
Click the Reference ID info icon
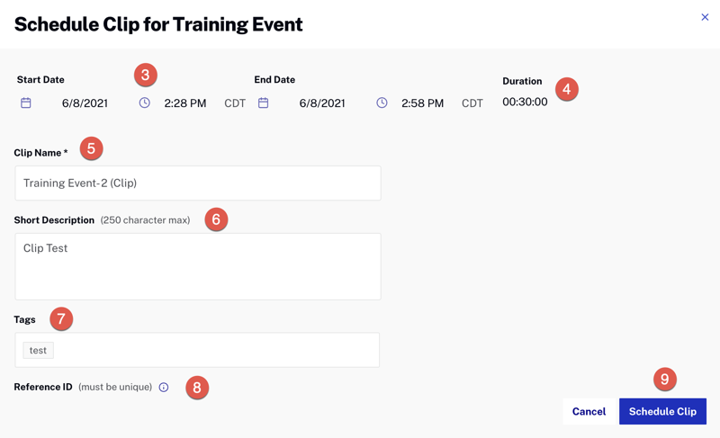[164, 388]
